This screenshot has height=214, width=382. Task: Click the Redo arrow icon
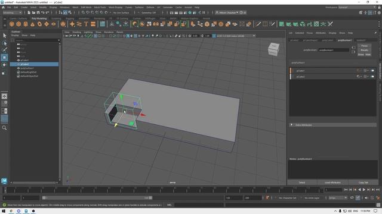click(x=48, y=12)
